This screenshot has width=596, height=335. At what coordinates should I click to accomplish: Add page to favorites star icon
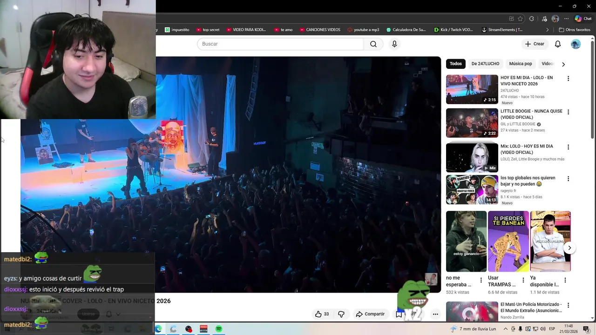click(520, 19)
